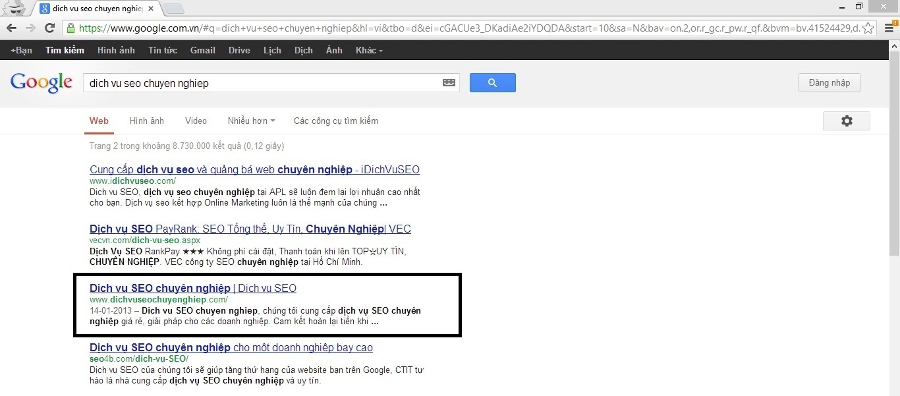This screenshot has width=900, height=396.
Task: Click the blue magnifier search button
Action: pyautogui.click(x=492, y=83)
